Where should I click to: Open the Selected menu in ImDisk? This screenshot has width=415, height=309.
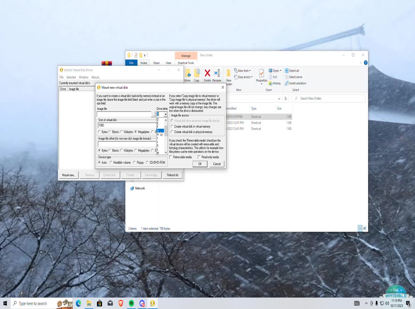coord(71,77)
